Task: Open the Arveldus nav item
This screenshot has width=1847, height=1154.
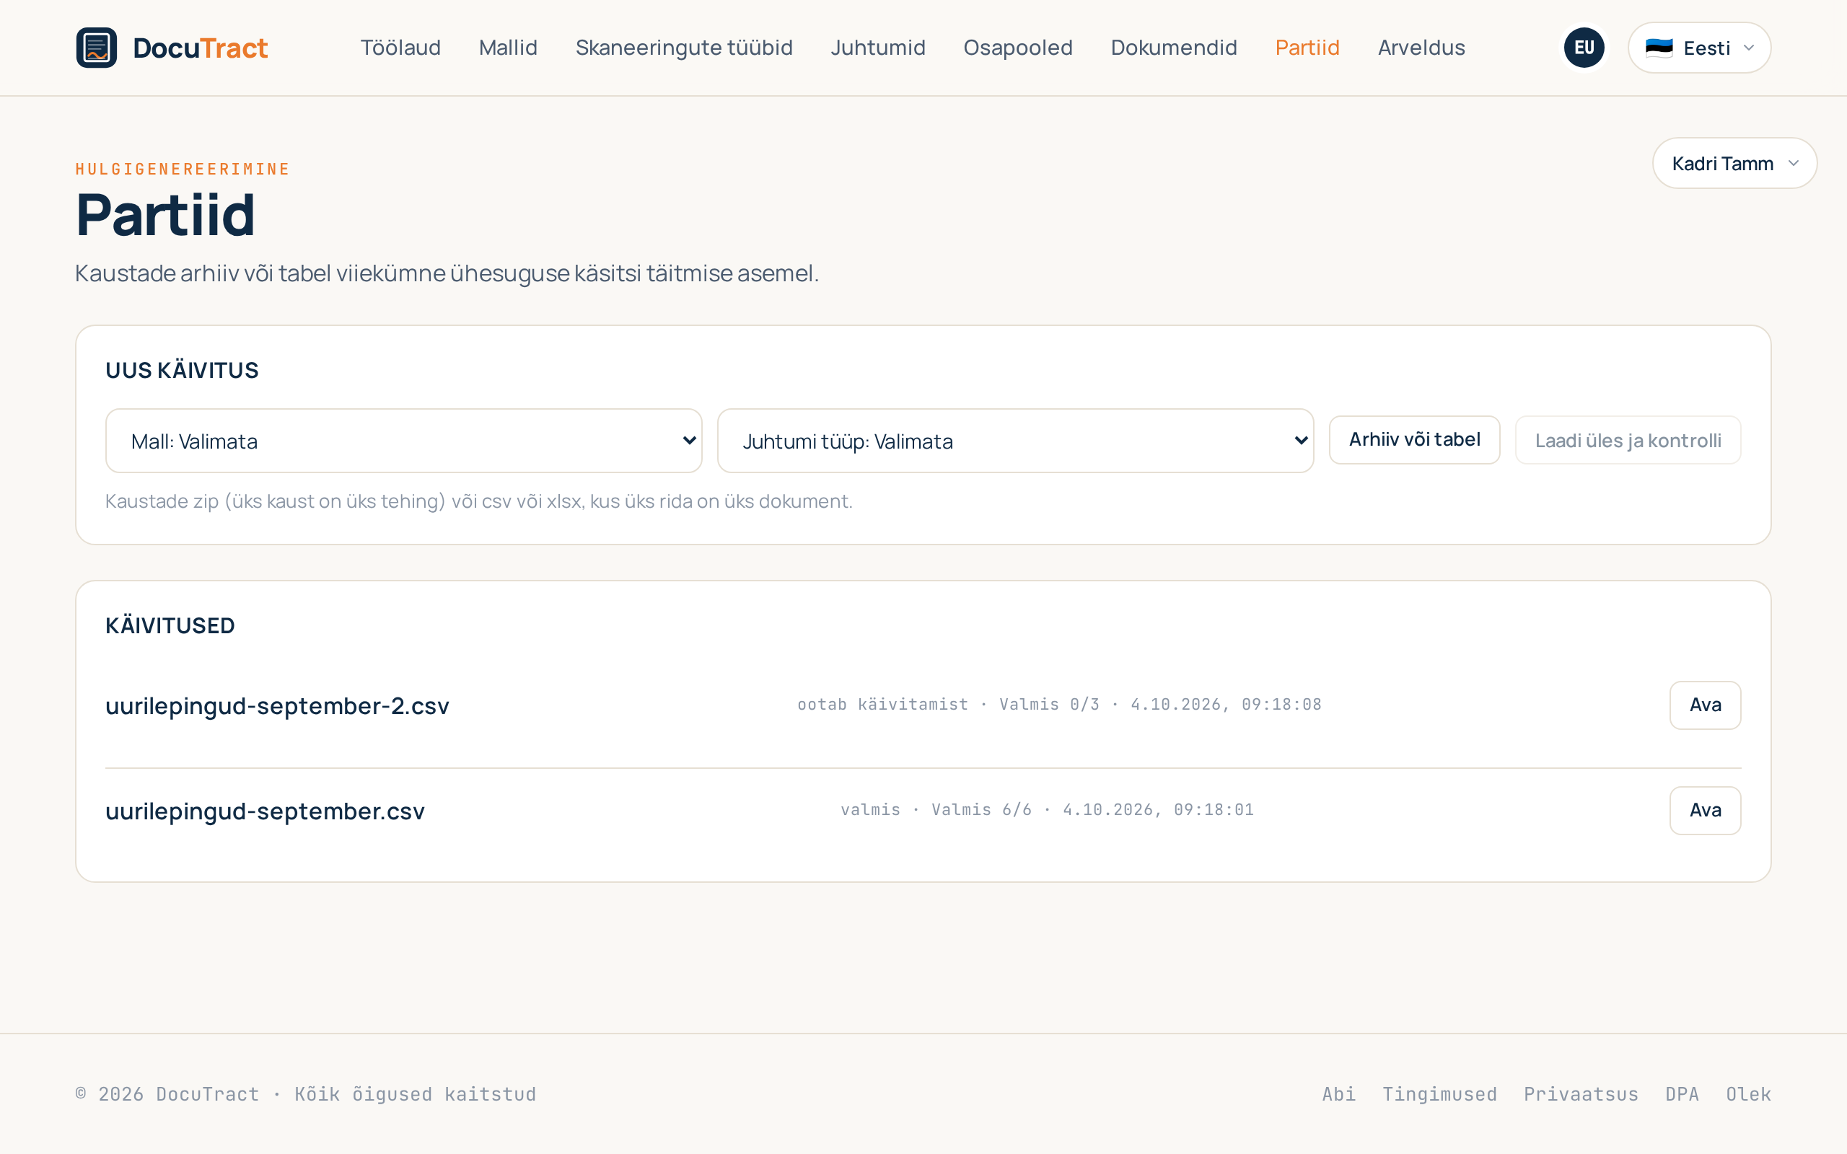Action: pos(1421,48)
